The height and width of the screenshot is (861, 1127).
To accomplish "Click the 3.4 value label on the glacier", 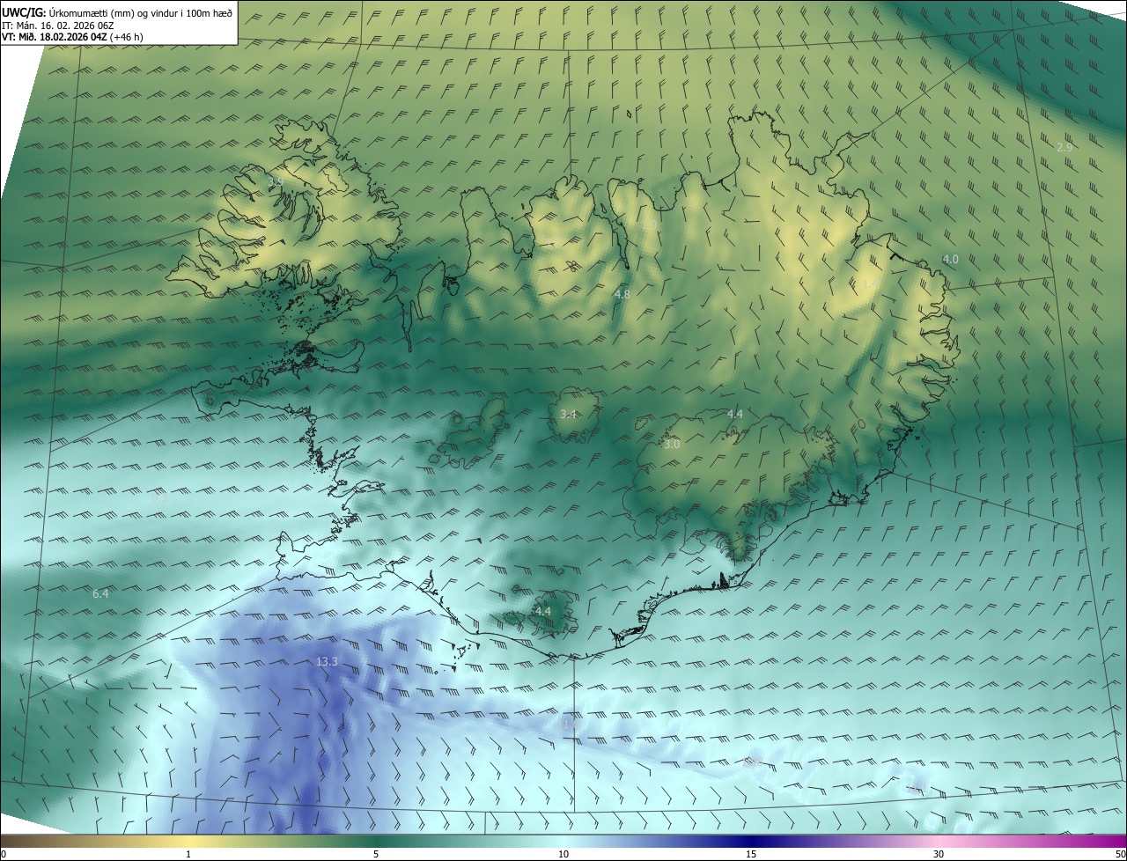I will [568, 414].
